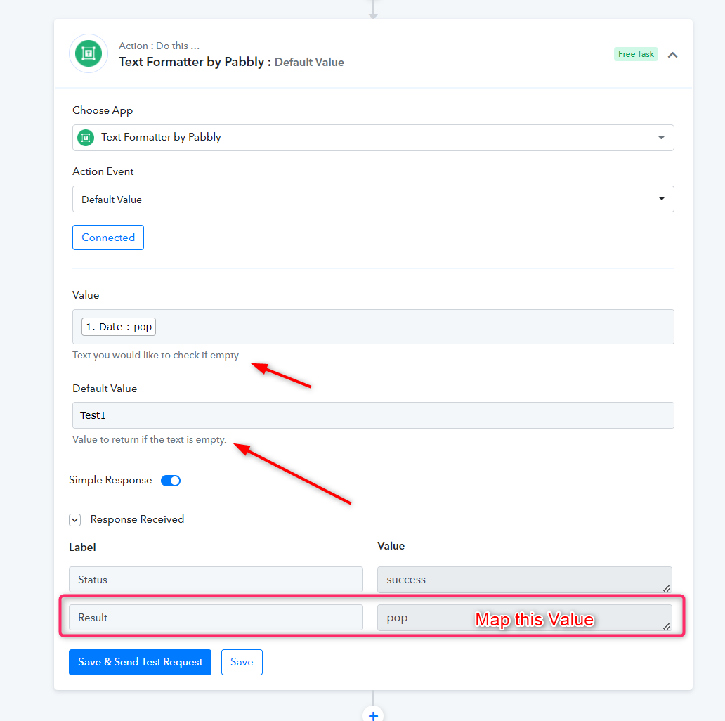Click the helper text 'Text you would like to check if empty.'

pyautogui.click(x=157, y=355)
